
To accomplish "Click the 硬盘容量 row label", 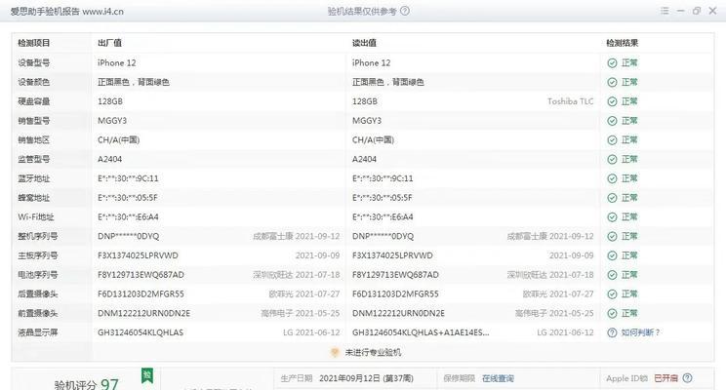I will [34, 101].
